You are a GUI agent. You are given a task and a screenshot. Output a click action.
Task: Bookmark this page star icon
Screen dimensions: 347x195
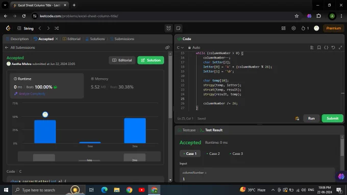click(x=296, y=16)
